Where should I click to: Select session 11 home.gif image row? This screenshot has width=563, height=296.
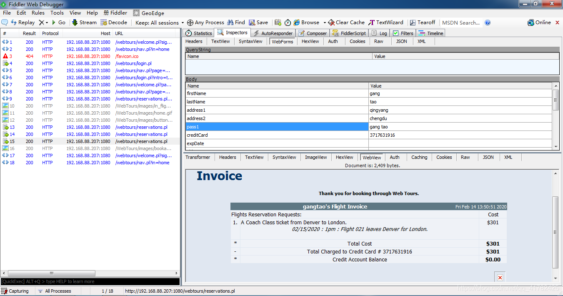(90, 113)
